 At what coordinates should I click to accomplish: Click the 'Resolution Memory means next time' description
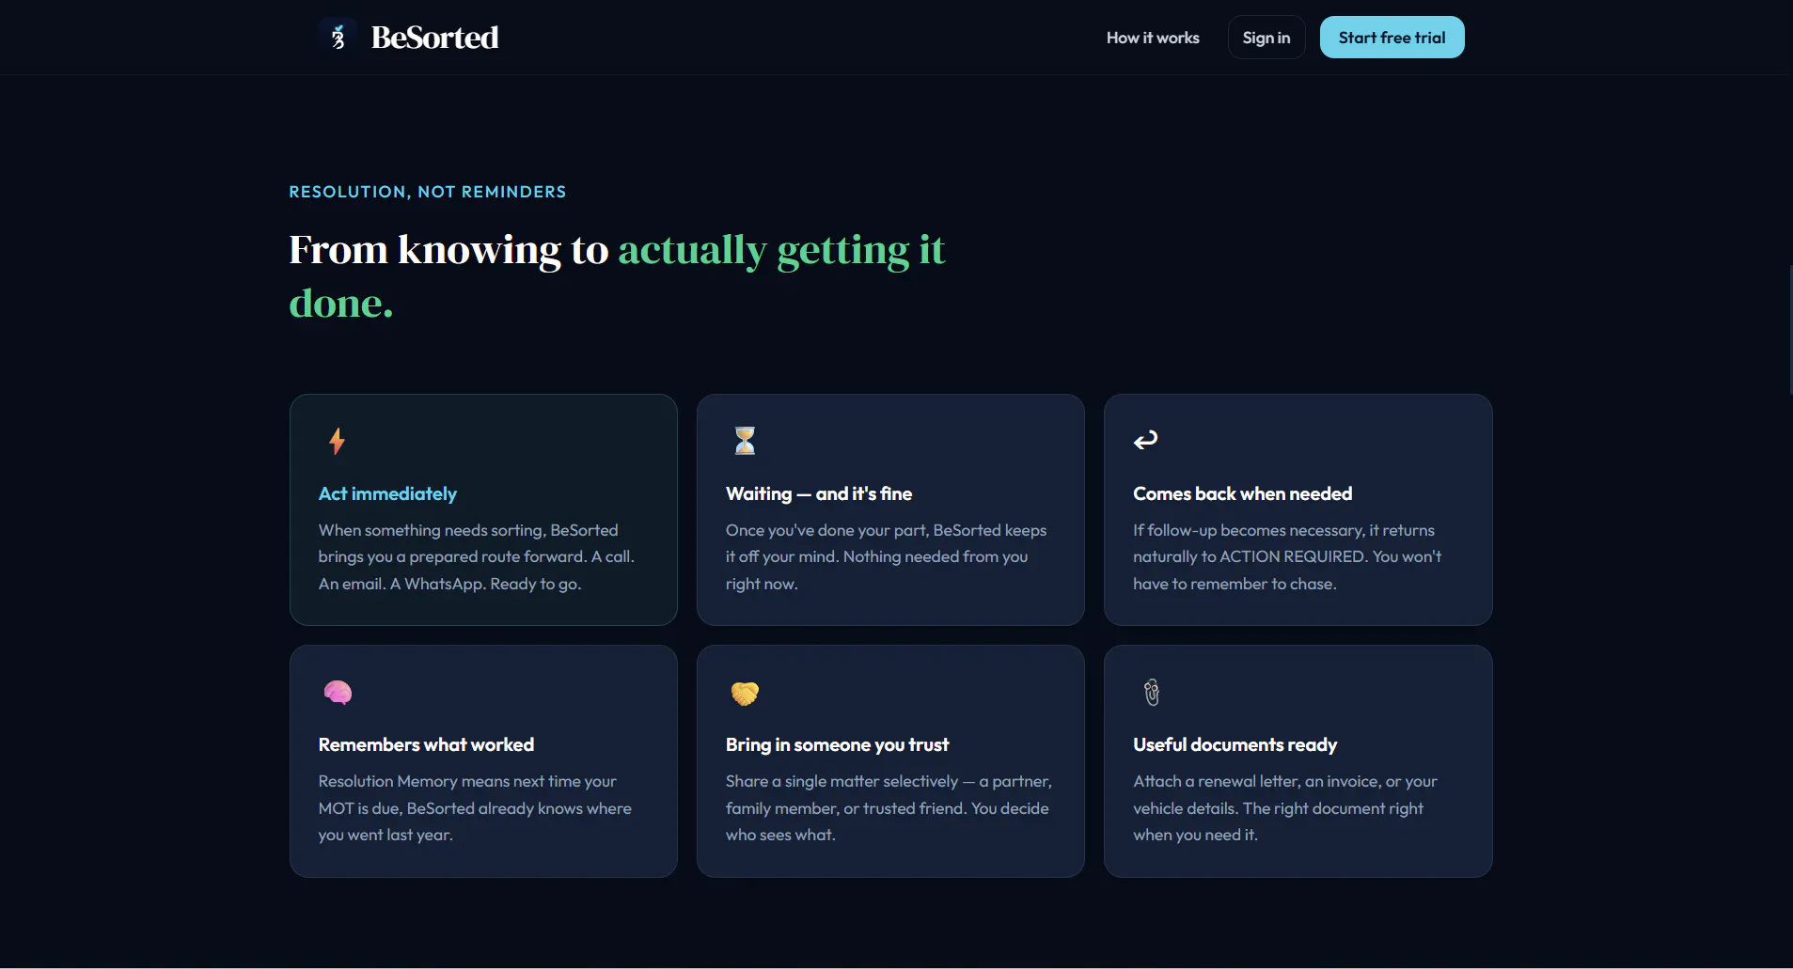tap(475, 808)
